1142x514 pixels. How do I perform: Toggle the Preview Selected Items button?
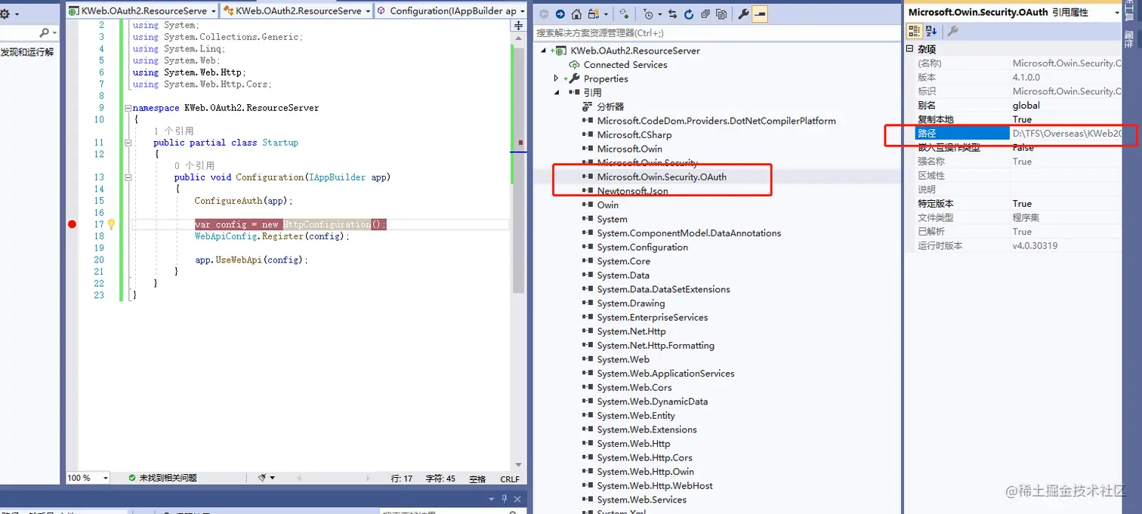760,14
